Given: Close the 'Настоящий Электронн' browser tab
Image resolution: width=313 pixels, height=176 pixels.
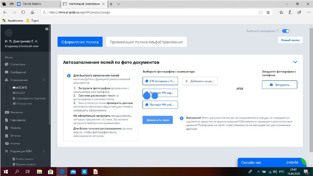Looking at the screenshot, I should click(x=103, y=4).
